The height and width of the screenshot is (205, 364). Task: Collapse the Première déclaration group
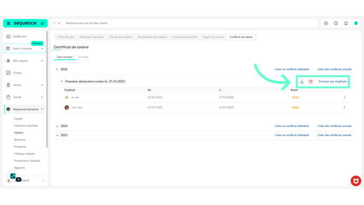click(x=61, y=82)
